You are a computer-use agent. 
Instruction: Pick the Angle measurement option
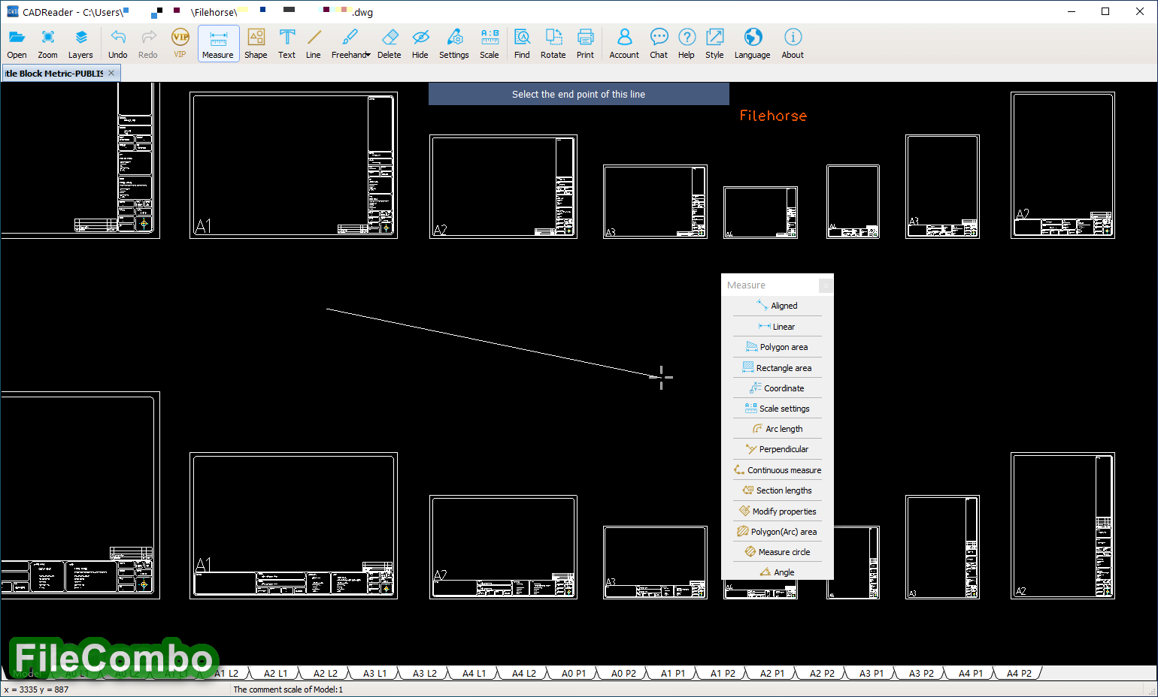777,572
